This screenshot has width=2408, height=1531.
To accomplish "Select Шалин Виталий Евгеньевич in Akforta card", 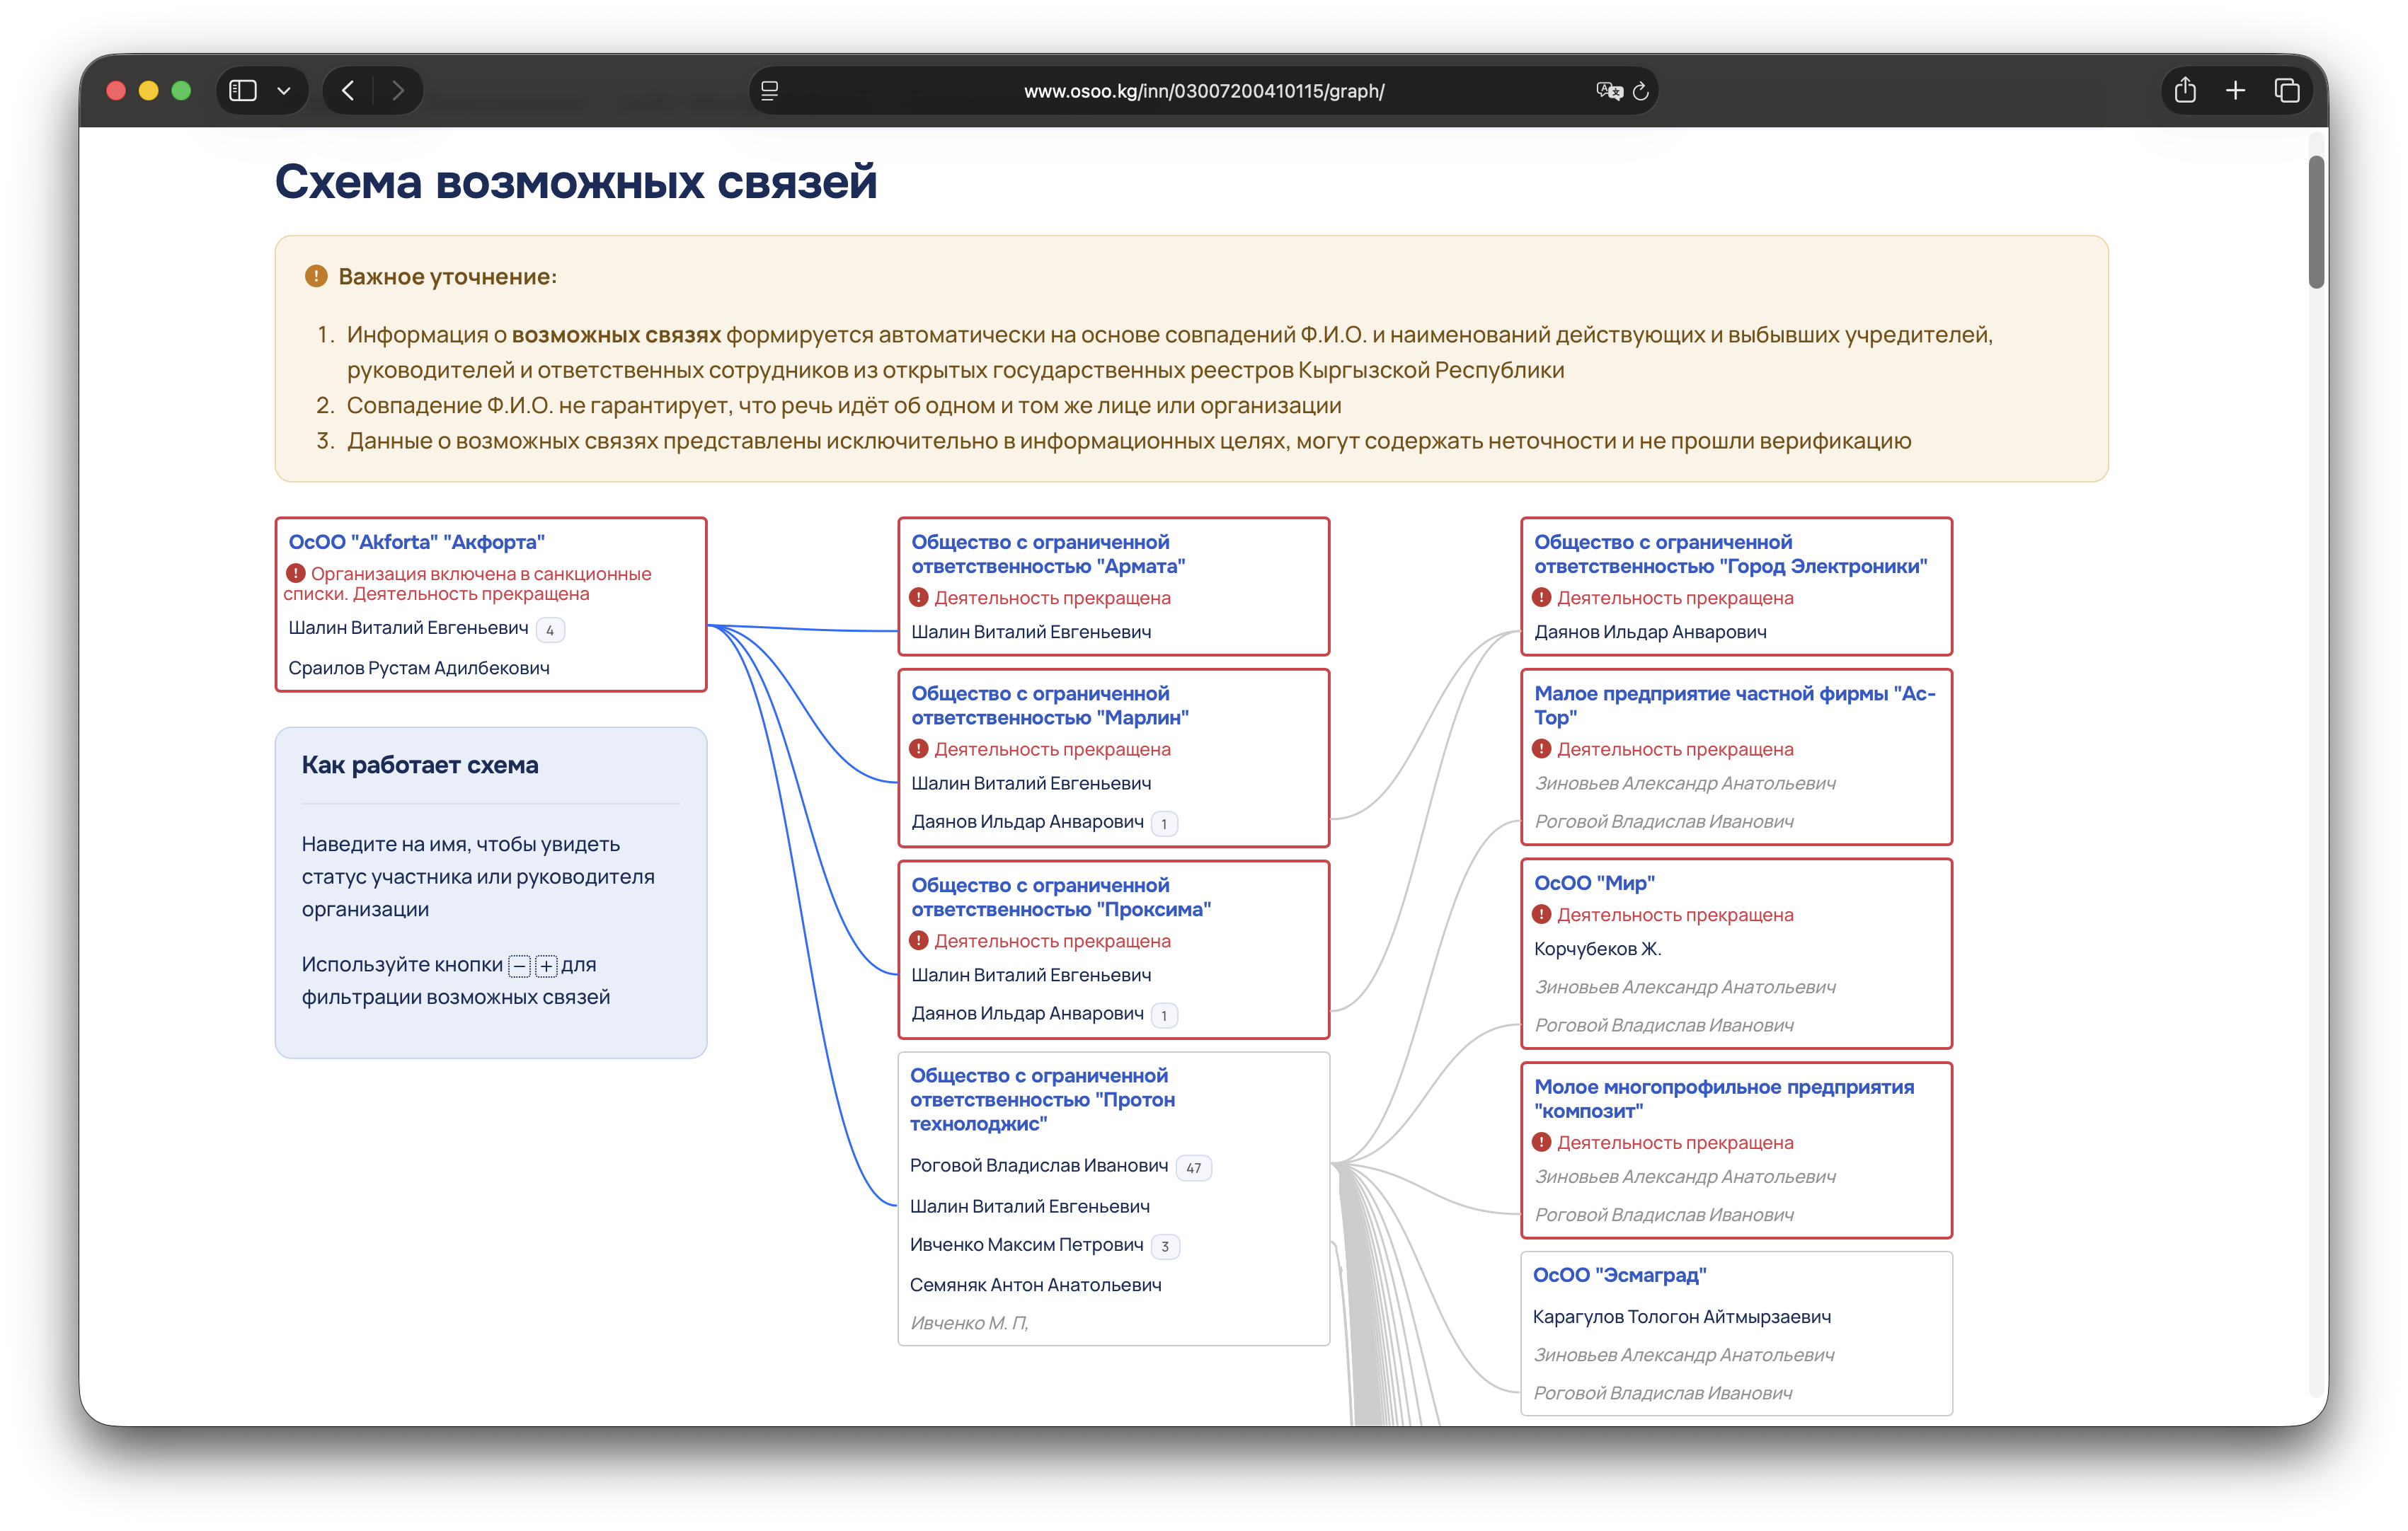I will [408, 628].
